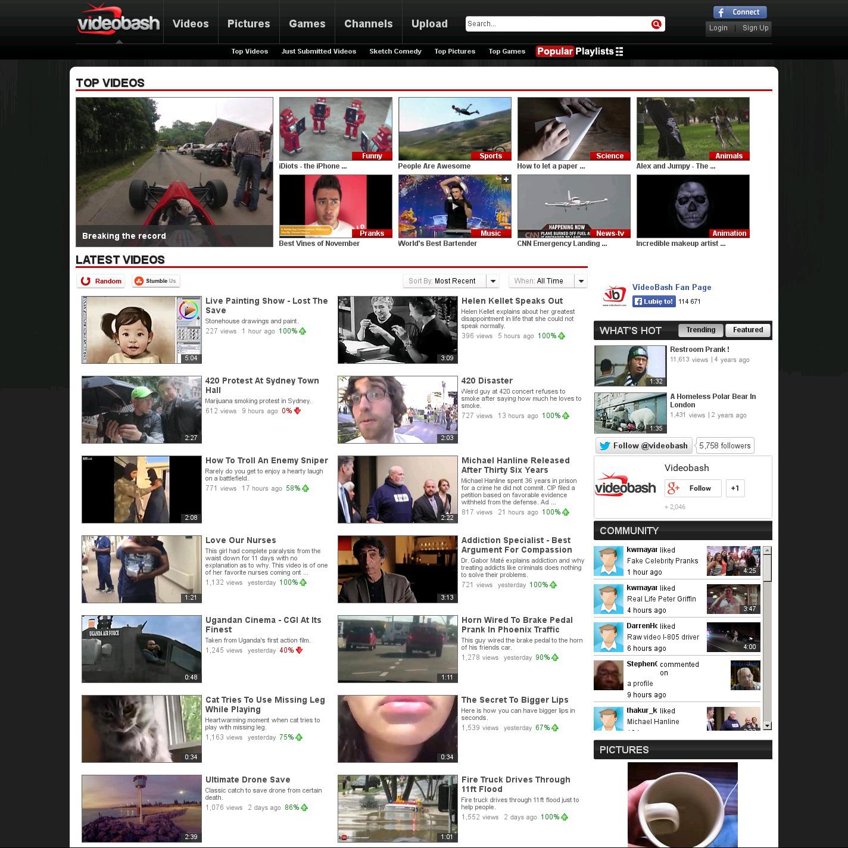This screenshot has width=848, height=848.
Task: Go to the Sketch Comedy tab
Action: [x=395, y=51]
